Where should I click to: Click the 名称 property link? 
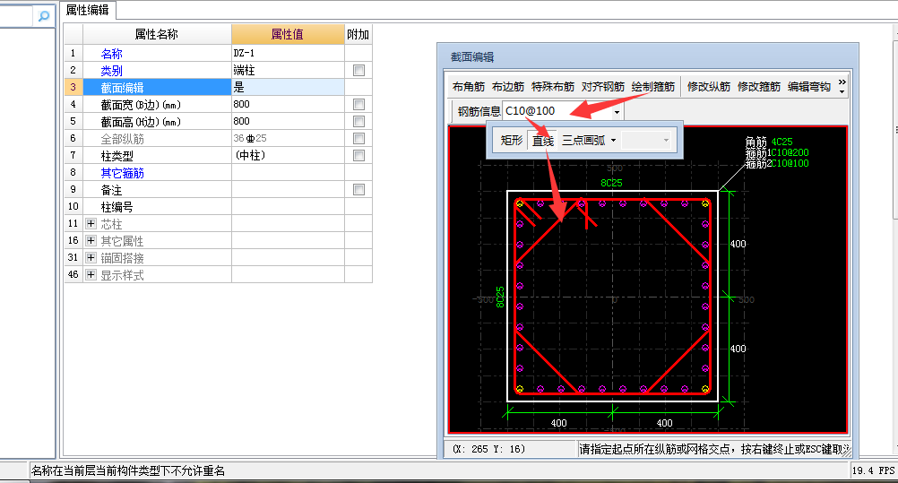pos(112,53)
